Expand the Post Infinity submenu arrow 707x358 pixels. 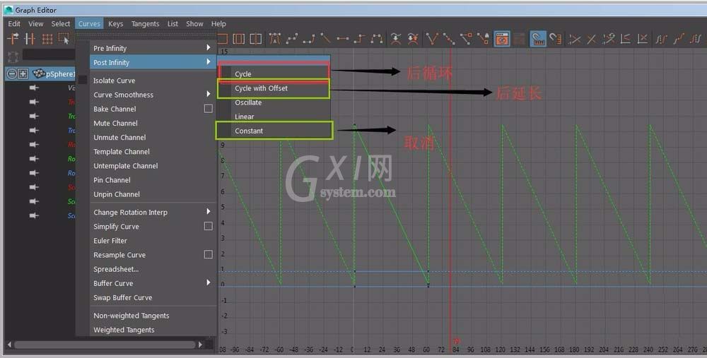[x=209, y=61]
